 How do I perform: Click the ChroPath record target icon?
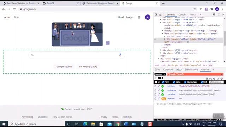[210, 79]
